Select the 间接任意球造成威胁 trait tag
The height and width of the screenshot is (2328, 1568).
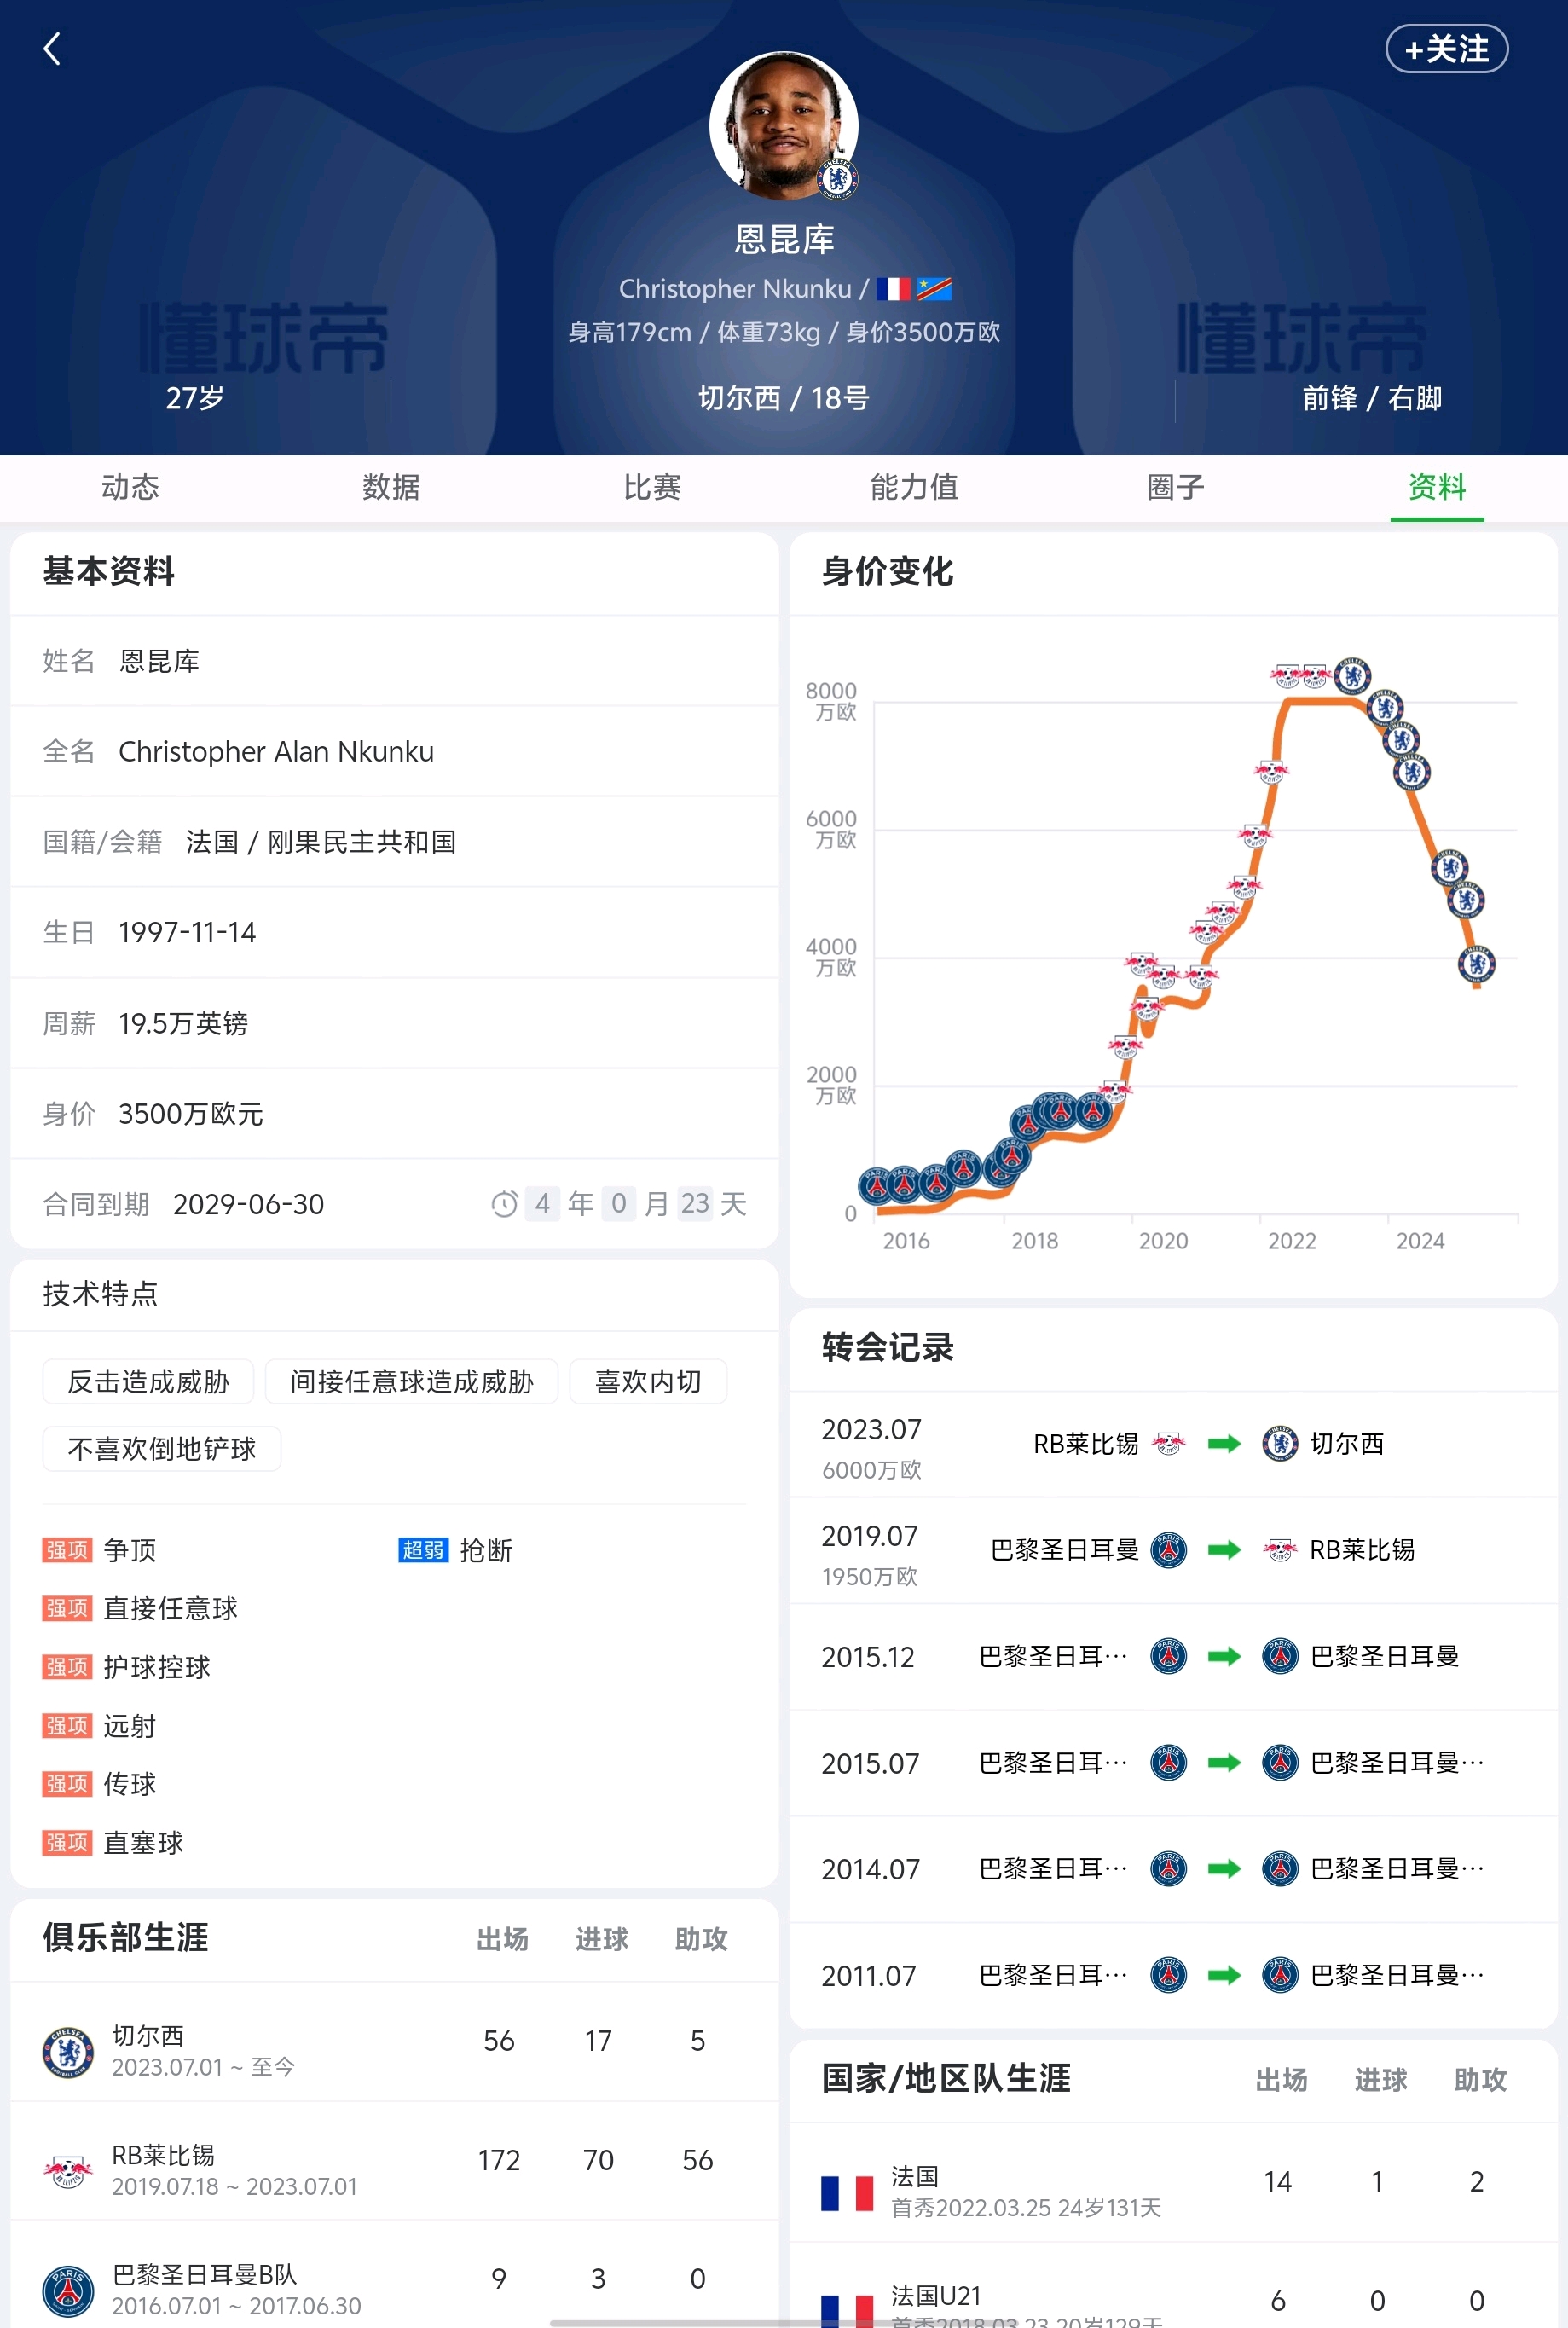tap(412, 1382)
